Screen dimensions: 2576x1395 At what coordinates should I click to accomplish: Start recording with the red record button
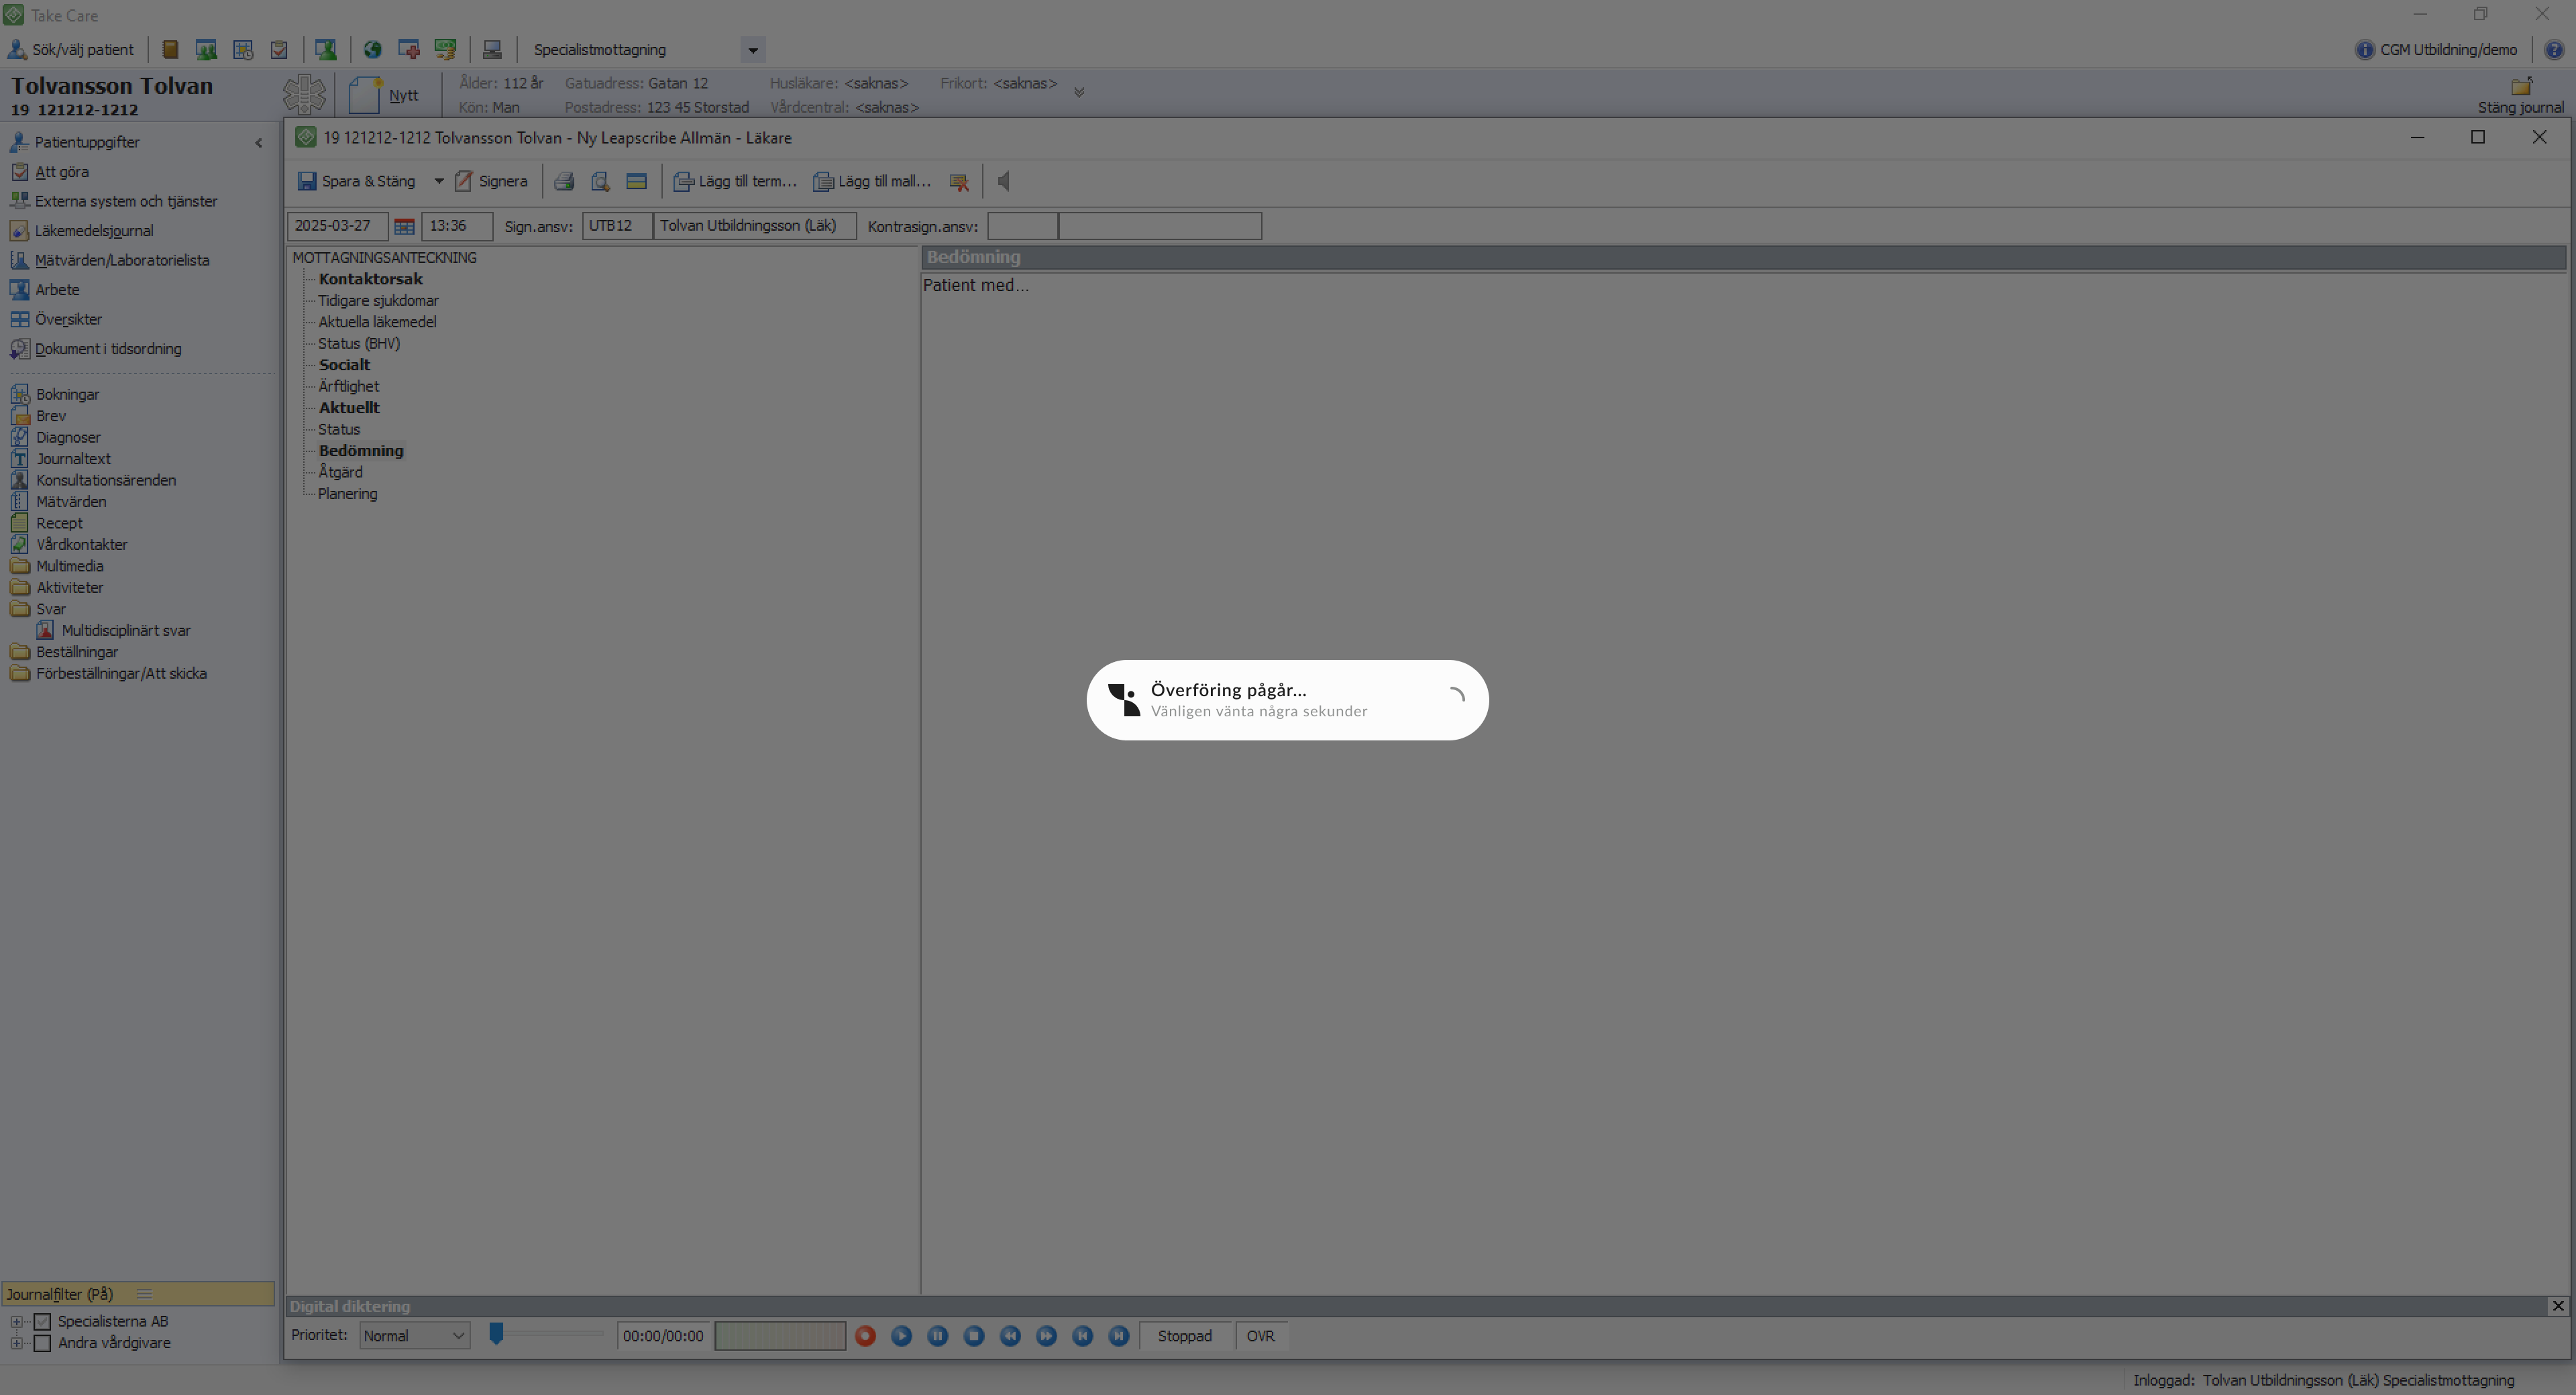(866, 1335)
